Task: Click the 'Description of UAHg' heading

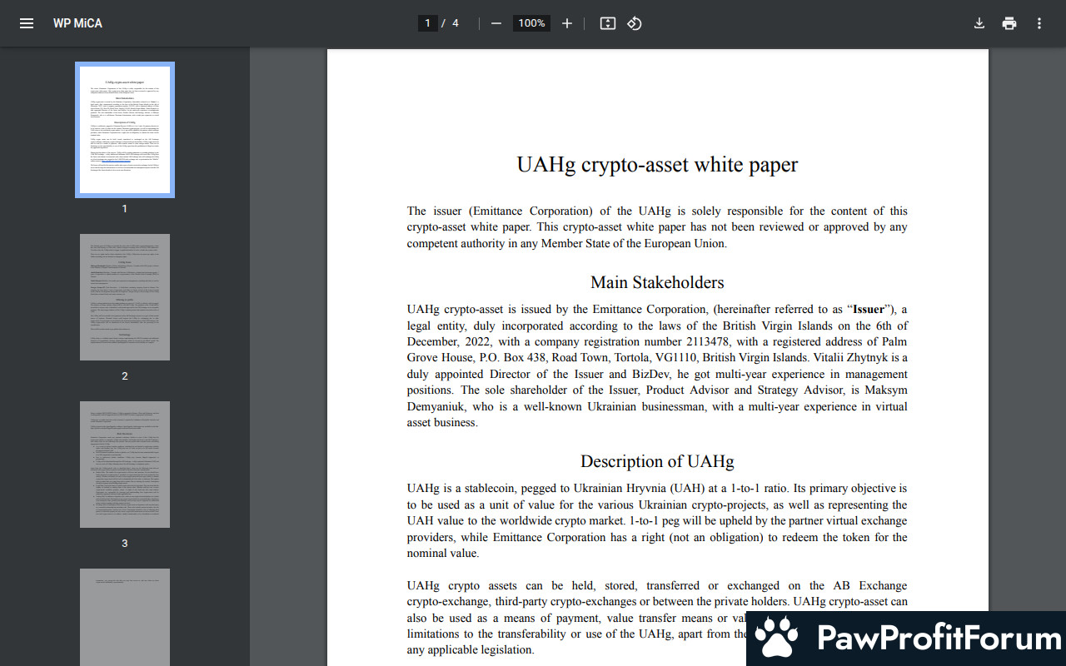Action: tap(657, 461)
